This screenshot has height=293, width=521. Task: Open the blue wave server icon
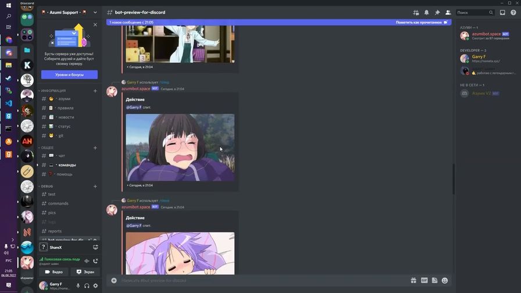tap(27, 248)
